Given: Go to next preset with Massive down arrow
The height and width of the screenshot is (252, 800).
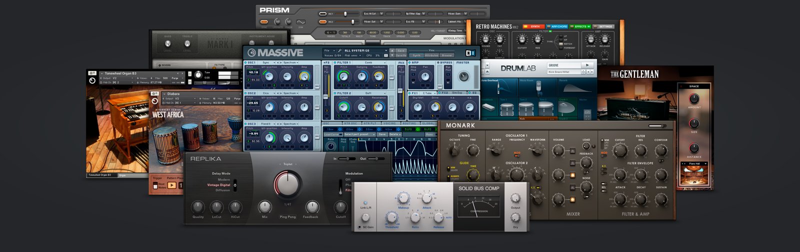Looking at the screenshot, I should pos(392,55).
